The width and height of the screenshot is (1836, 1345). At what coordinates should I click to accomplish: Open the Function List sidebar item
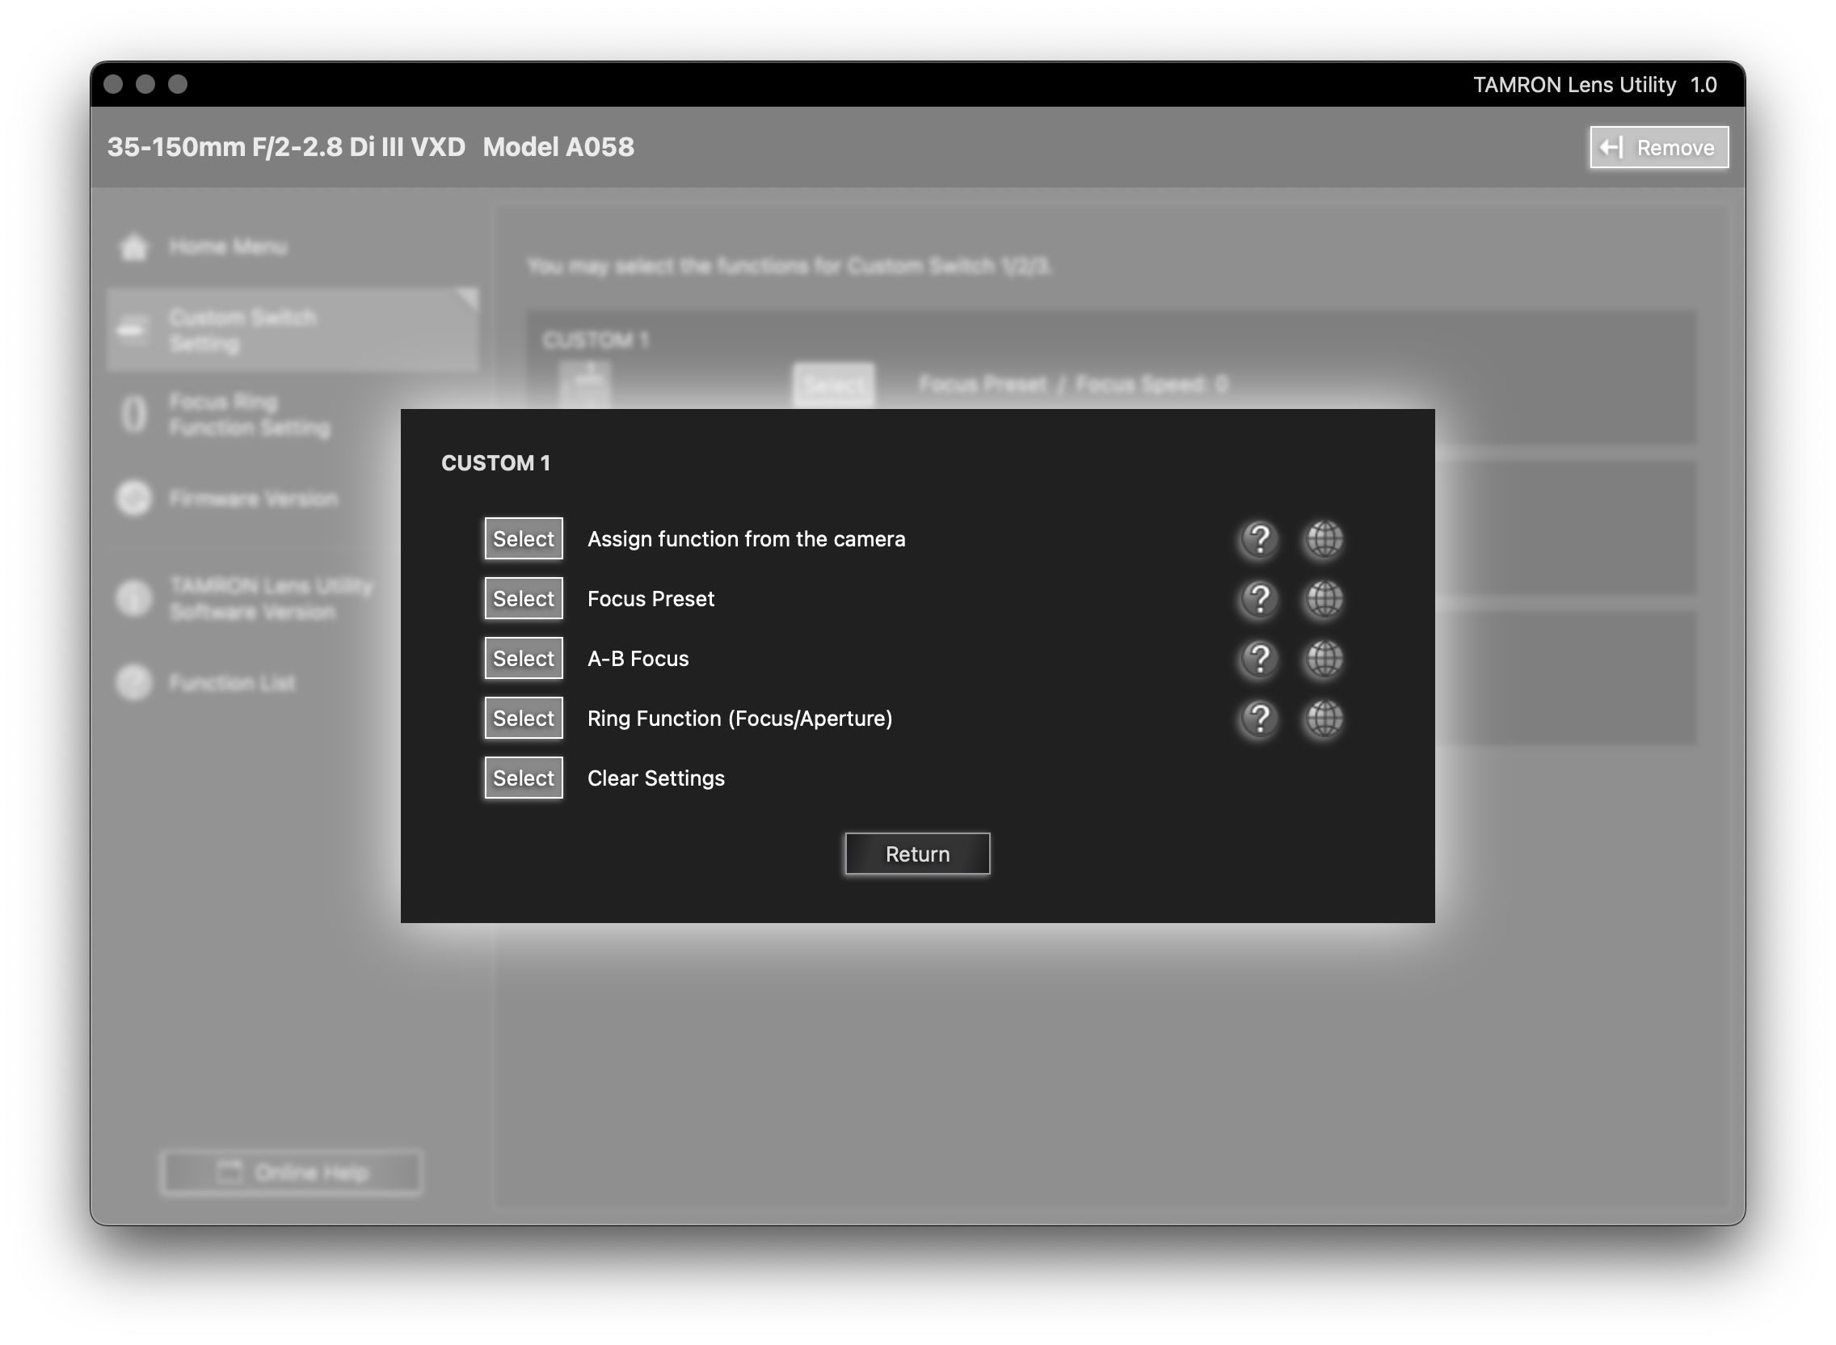click(232, 682)
